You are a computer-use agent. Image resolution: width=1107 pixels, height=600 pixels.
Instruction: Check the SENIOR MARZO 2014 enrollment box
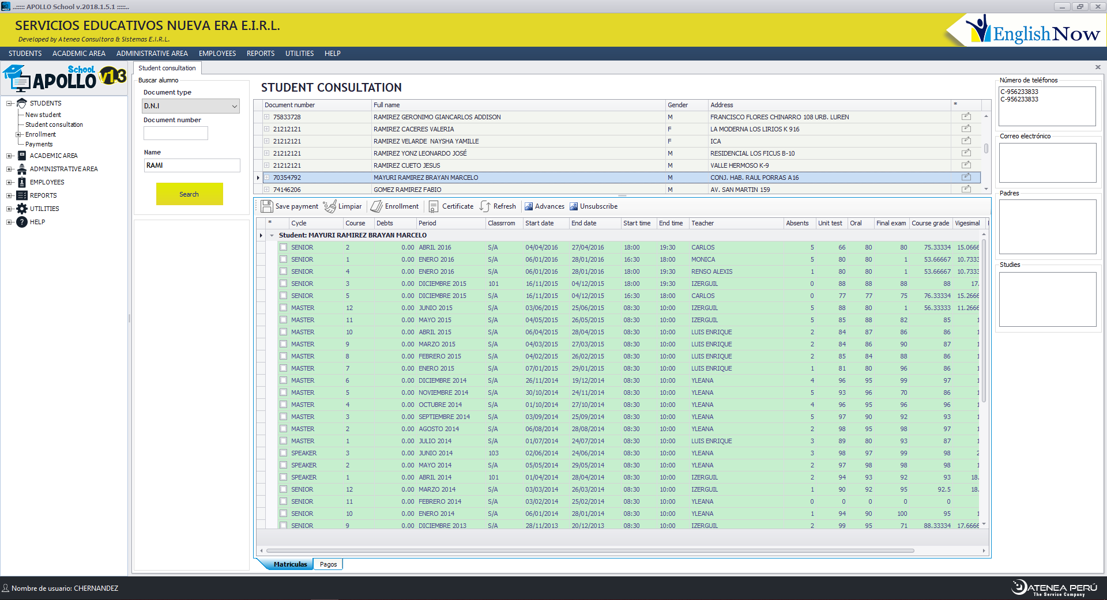[x=283, y=489]
